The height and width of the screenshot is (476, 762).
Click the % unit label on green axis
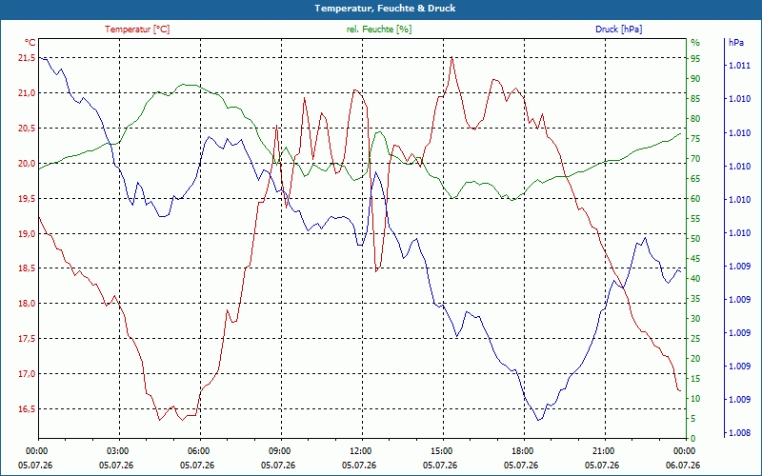(695, 43)
